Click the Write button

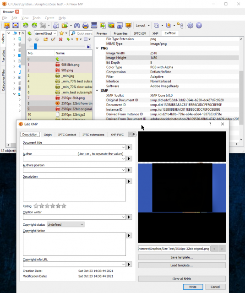193,287
